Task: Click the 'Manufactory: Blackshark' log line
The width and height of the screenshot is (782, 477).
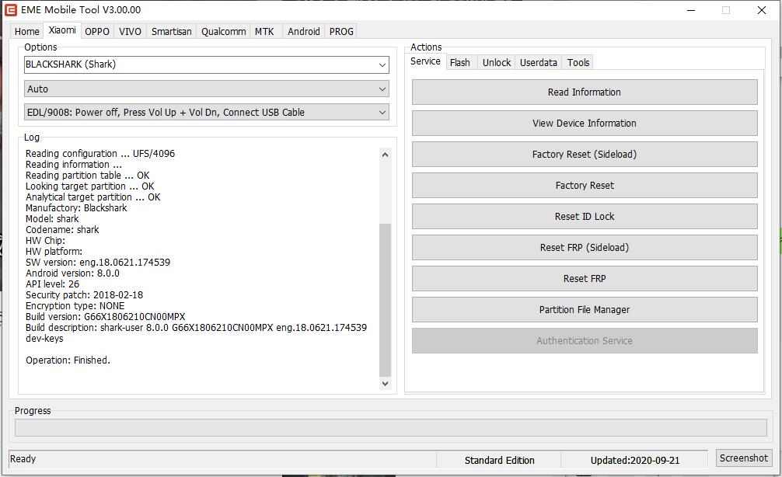Action: tap(76, 208)
